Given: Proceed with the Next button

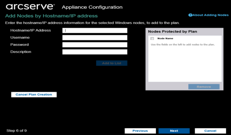Looking at the screenshot, I should point(174,131).
